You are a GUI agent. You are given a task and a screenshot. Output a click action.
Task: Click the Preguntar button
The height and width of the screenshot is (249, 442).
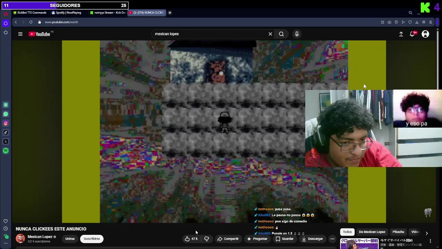(257, 239)
